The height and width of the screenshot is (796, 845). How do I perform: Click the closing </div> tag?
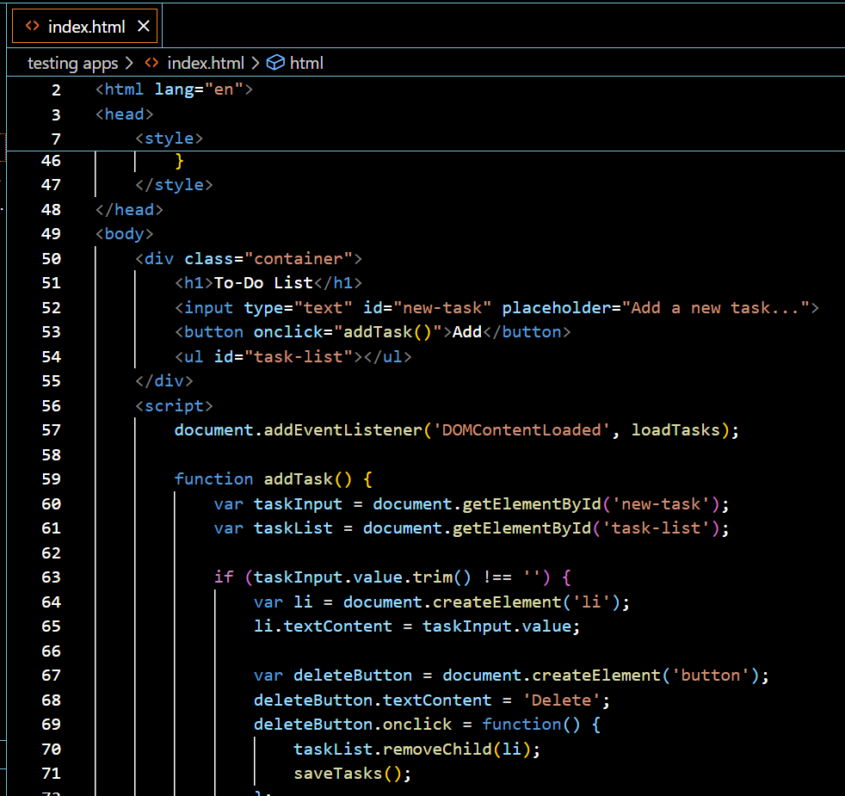coord(163,381)
